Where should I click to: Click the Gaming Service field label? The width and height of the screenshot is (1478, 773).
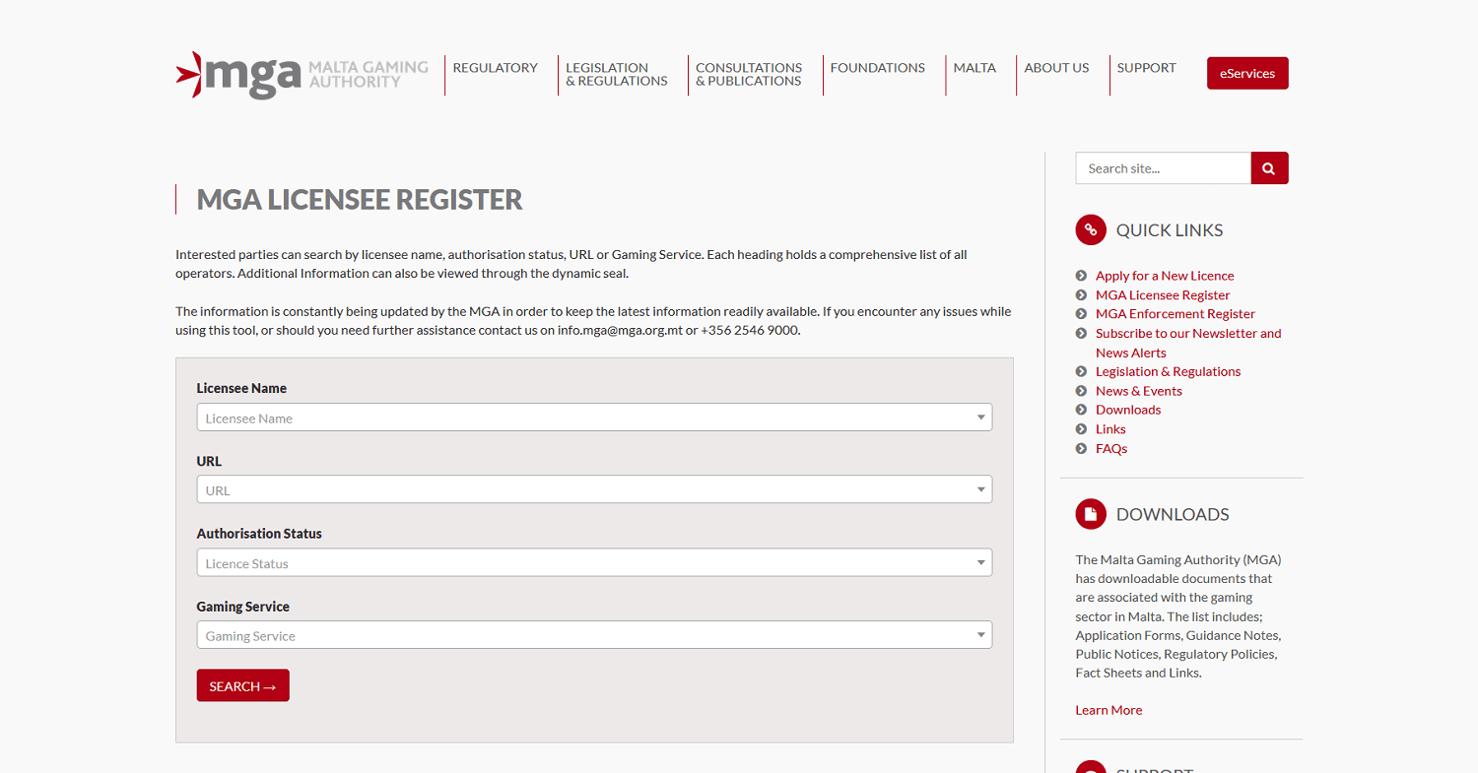[243, 607]
